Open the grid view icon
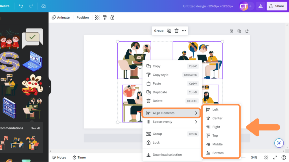The height and width of the screenshot is (162, 289). click(266, 157)
